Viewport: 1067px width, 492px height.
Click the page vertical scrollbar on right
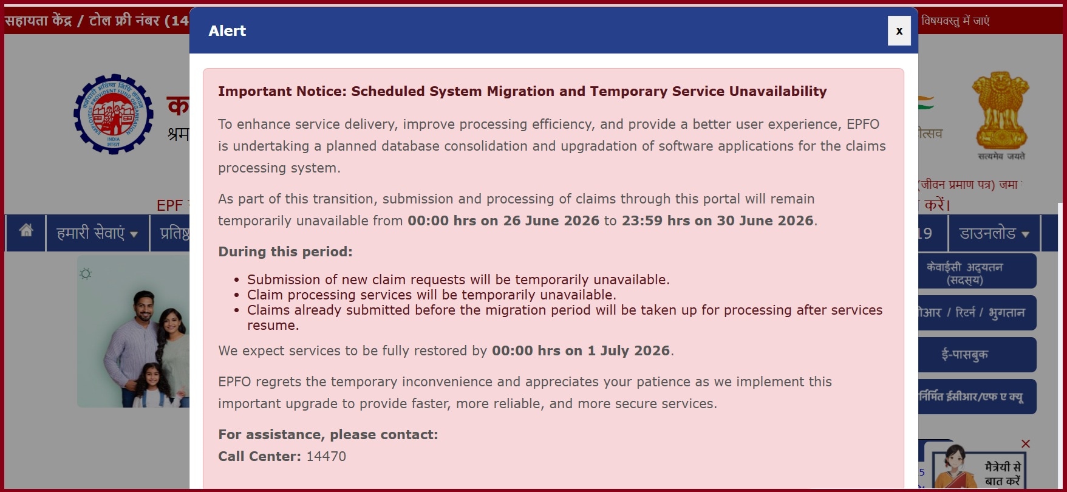pyautogui.click(x=1060, y=346)
